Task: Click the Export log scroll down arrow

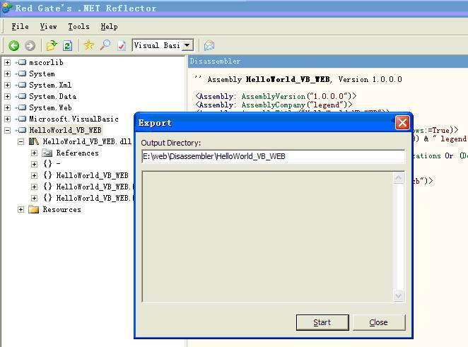Action: click(398, 296)
